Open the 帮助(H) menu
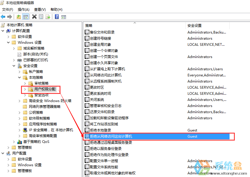Image resolution: width=250 pixels, height=177 pixels. (56, 10)
